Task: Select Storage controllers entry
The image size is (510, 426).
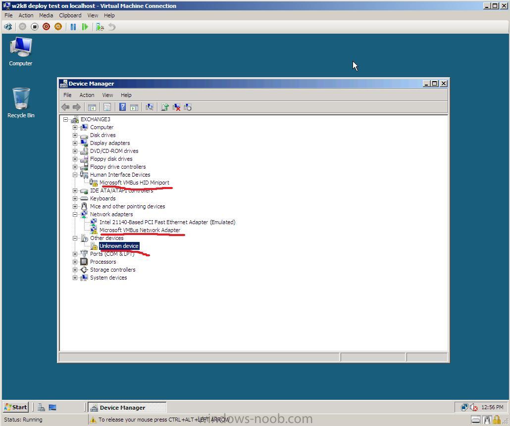Action: 112,270
